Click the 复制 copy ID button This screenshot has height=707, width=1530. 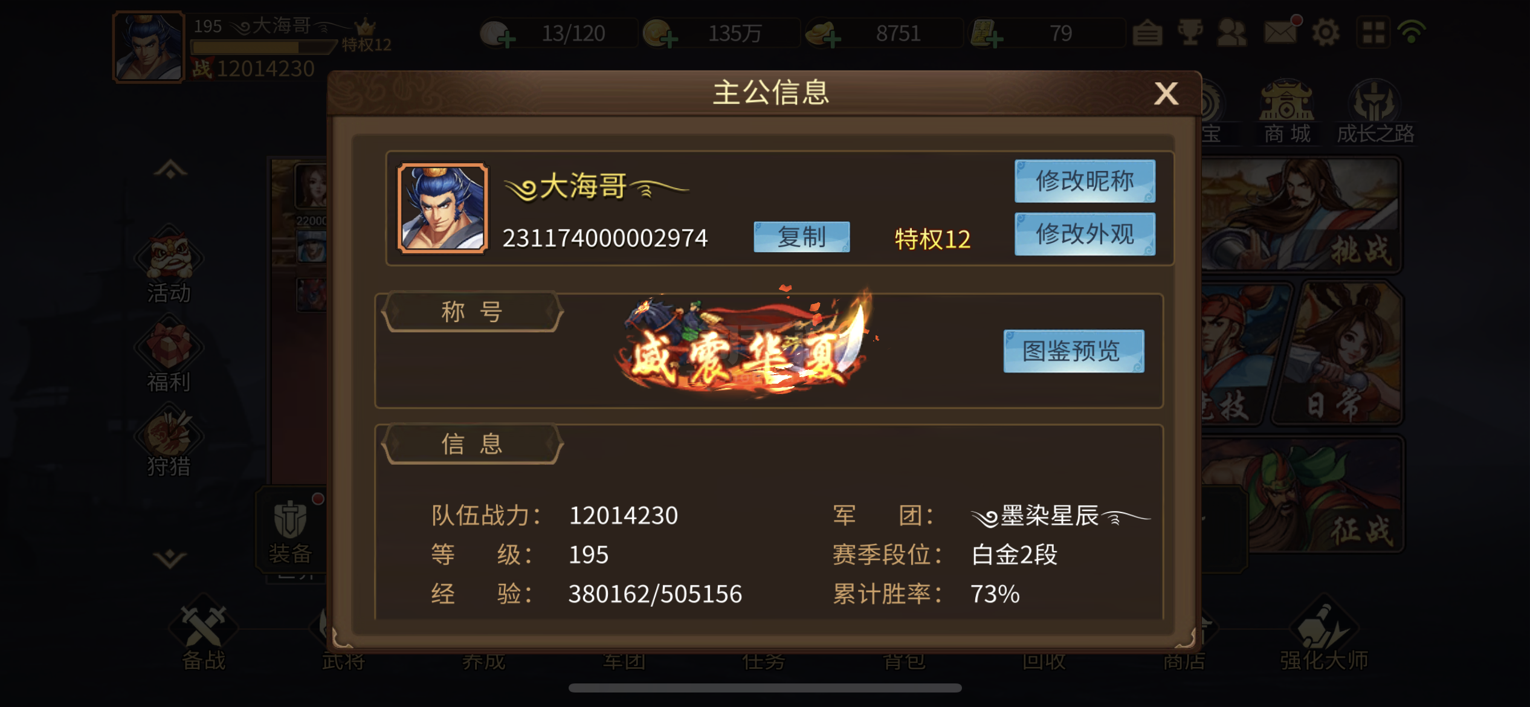pyautogui.click(x=801, y=237)
